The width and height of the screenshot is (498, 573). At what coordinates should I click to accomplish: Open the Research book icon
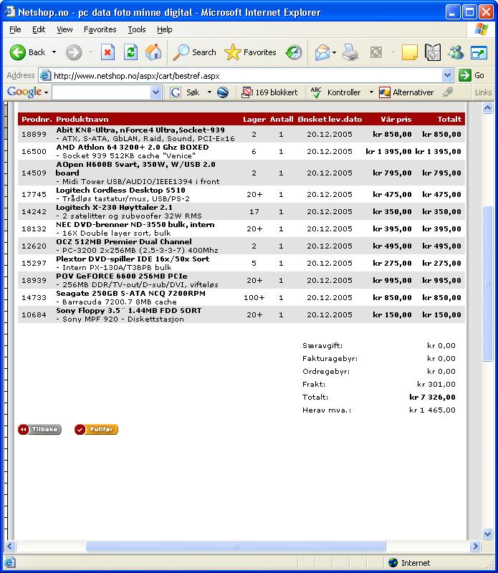coord(433,52)
